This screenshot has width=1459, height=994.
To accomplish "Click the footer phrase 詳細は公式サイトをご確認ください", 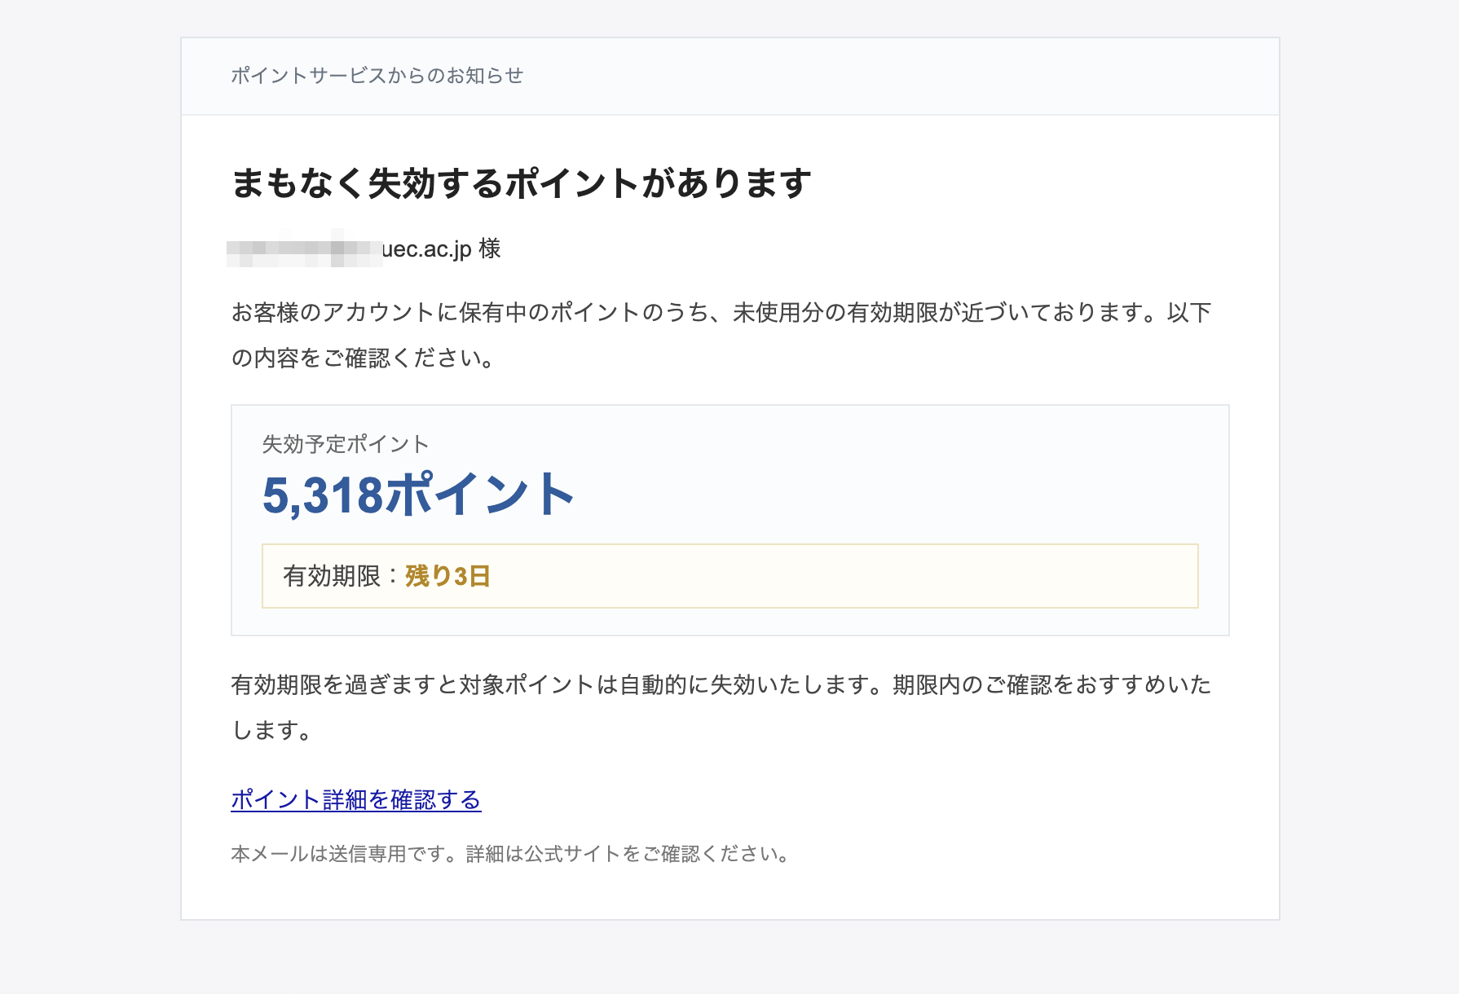I will click(628, 854).
